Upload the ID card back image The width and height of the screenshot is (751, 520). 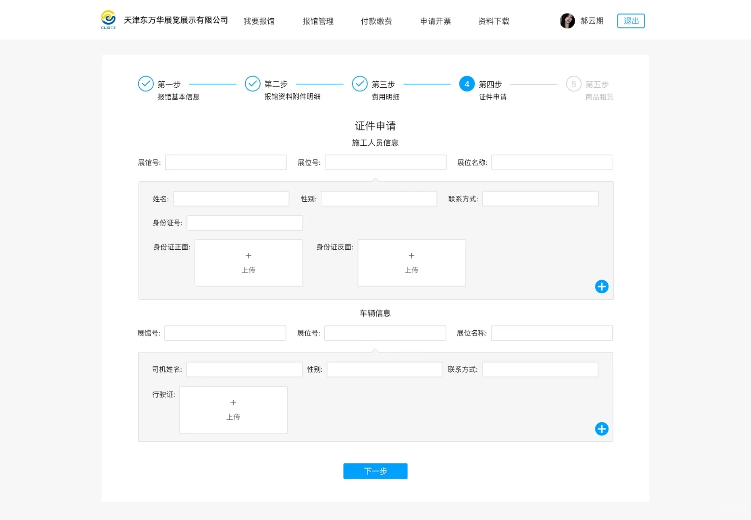[x=411, y=263]
